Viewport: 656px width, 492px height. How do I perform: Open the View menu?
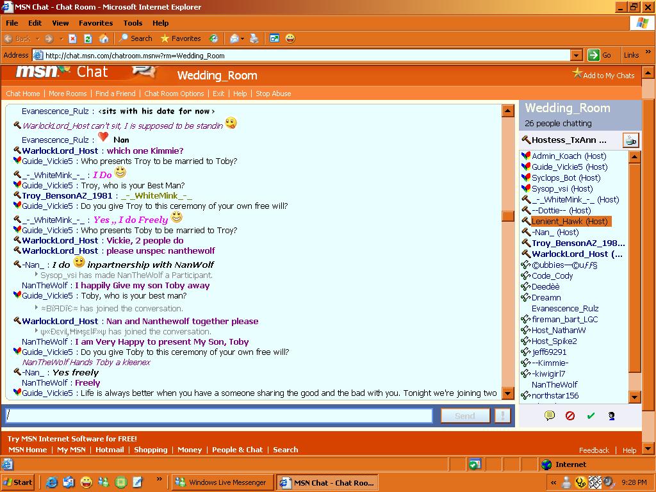[60, 23]
